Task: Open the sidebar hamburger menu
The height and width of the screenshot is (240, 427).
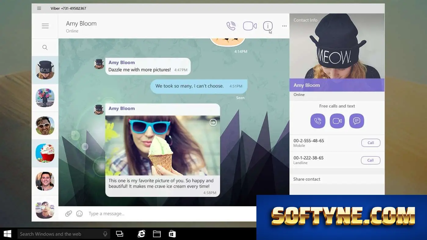Action: 45,26
